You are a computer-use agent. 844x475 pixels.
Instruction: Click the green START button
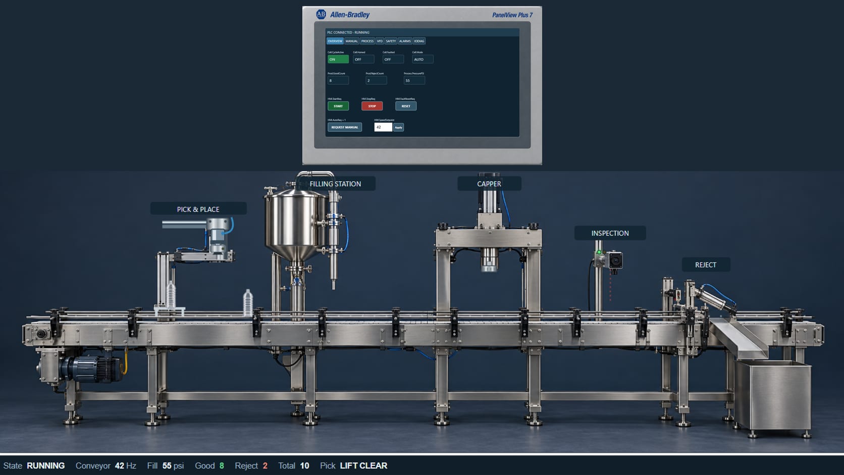pyautogui.click(x=338, y=106)
